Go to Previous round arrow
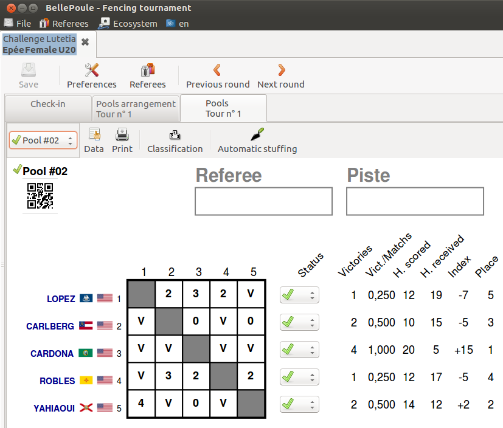Viewport: 503px width, 428px height. [217, 70]
